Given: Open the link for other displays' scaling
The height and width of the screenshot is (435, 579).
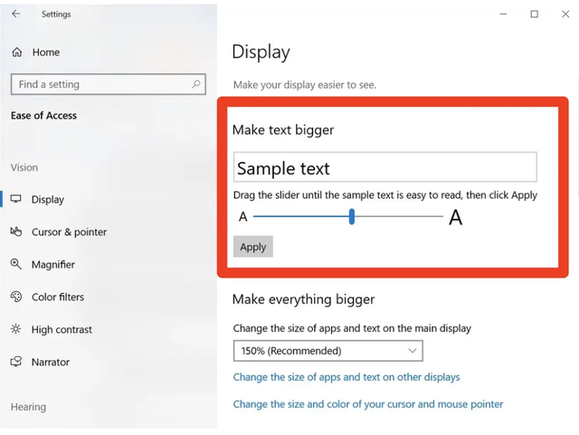Looking at the screenshot, I should pyautogui.click(x=346, y=377).
